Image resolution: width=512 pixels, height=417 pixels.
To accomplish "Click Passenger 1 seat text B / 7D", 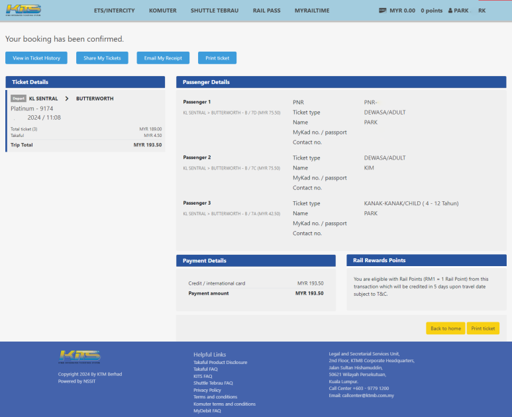I will pos(251,113).
